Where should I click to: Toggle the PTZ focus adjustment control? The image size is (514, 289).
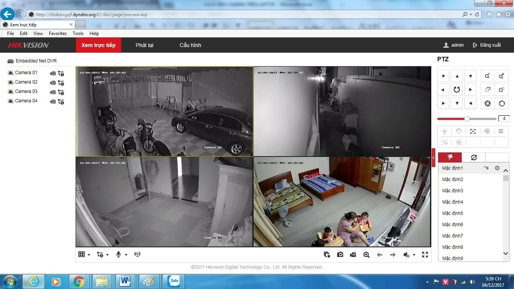487,90
